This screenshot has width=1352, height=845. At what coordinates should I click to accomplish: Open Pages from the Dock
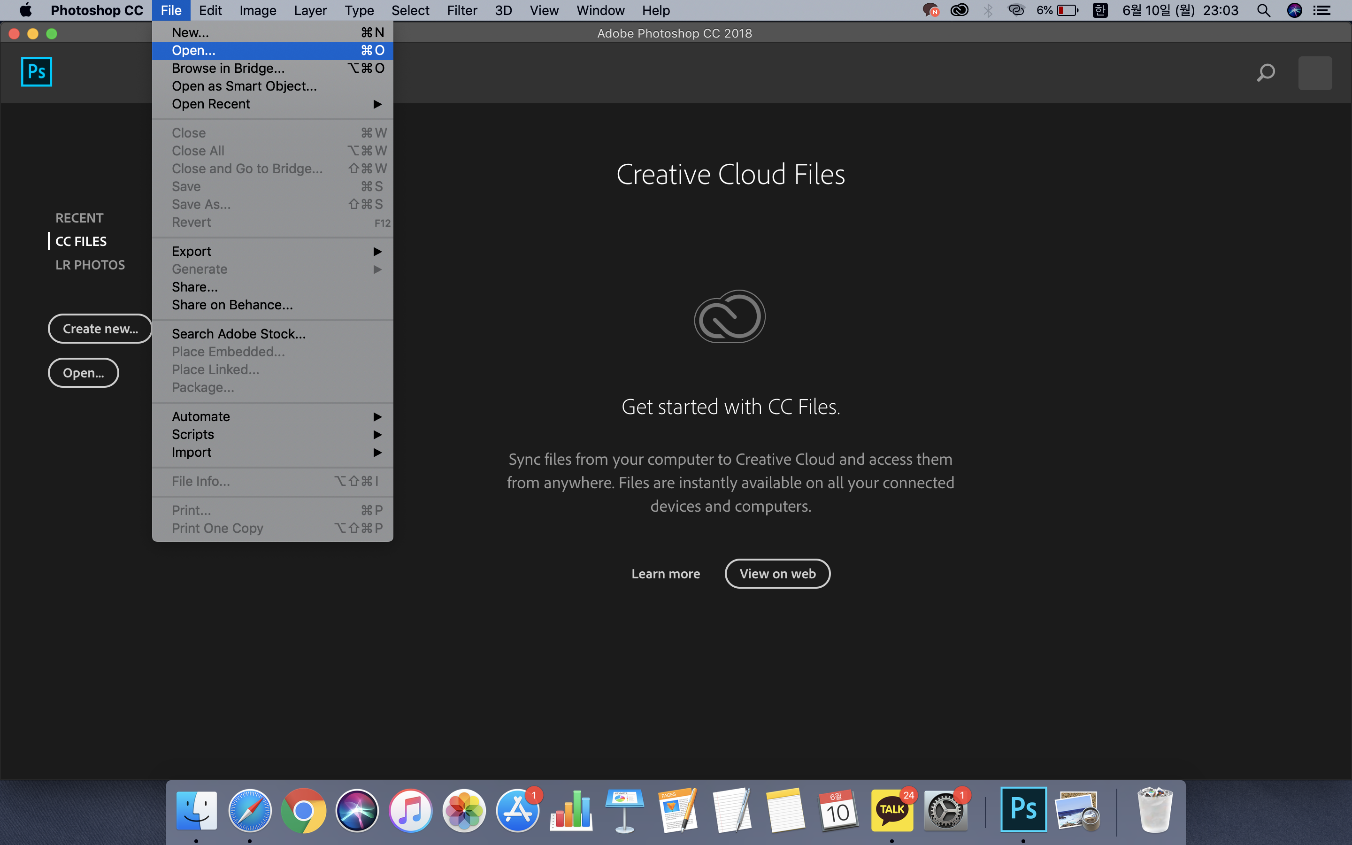click(678, 810)
